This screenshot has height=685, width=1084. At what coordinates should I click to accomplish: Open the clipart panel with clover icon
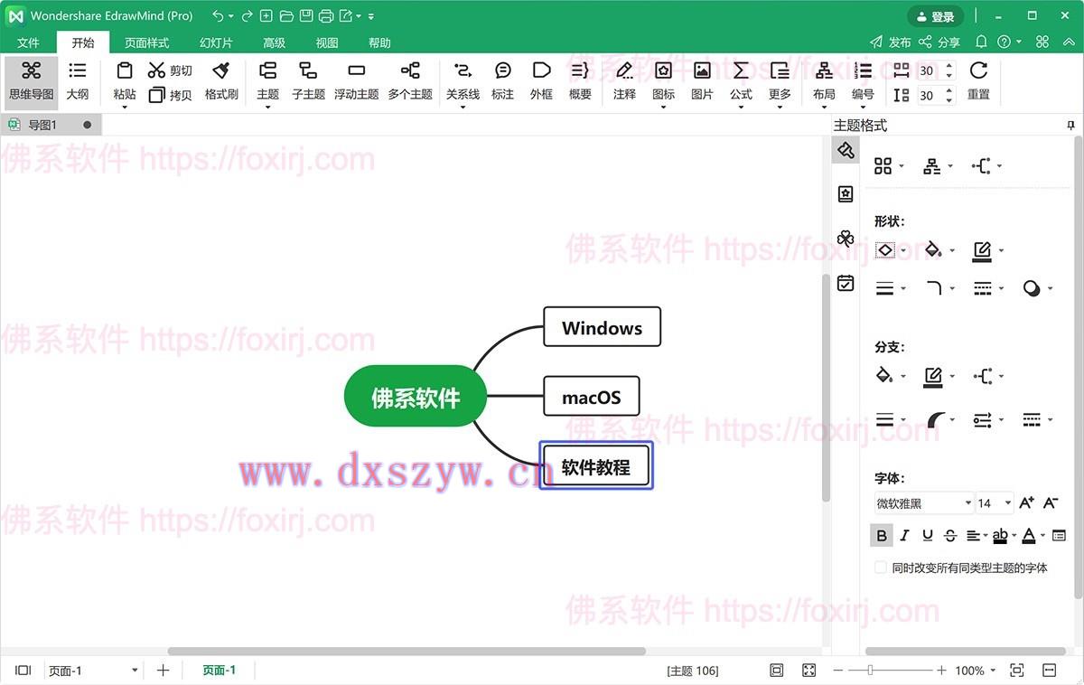tap(846, 239)
